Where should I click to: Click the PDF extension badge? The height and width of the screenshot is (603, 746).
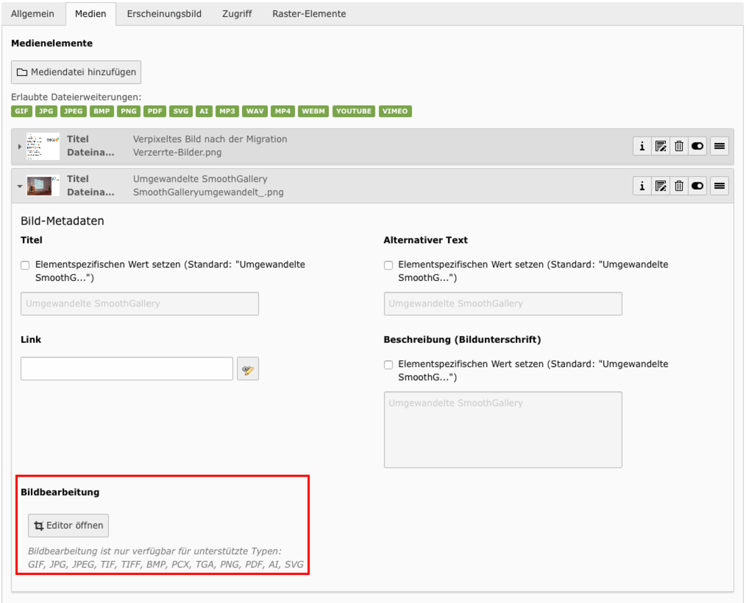tap(155, 111)
